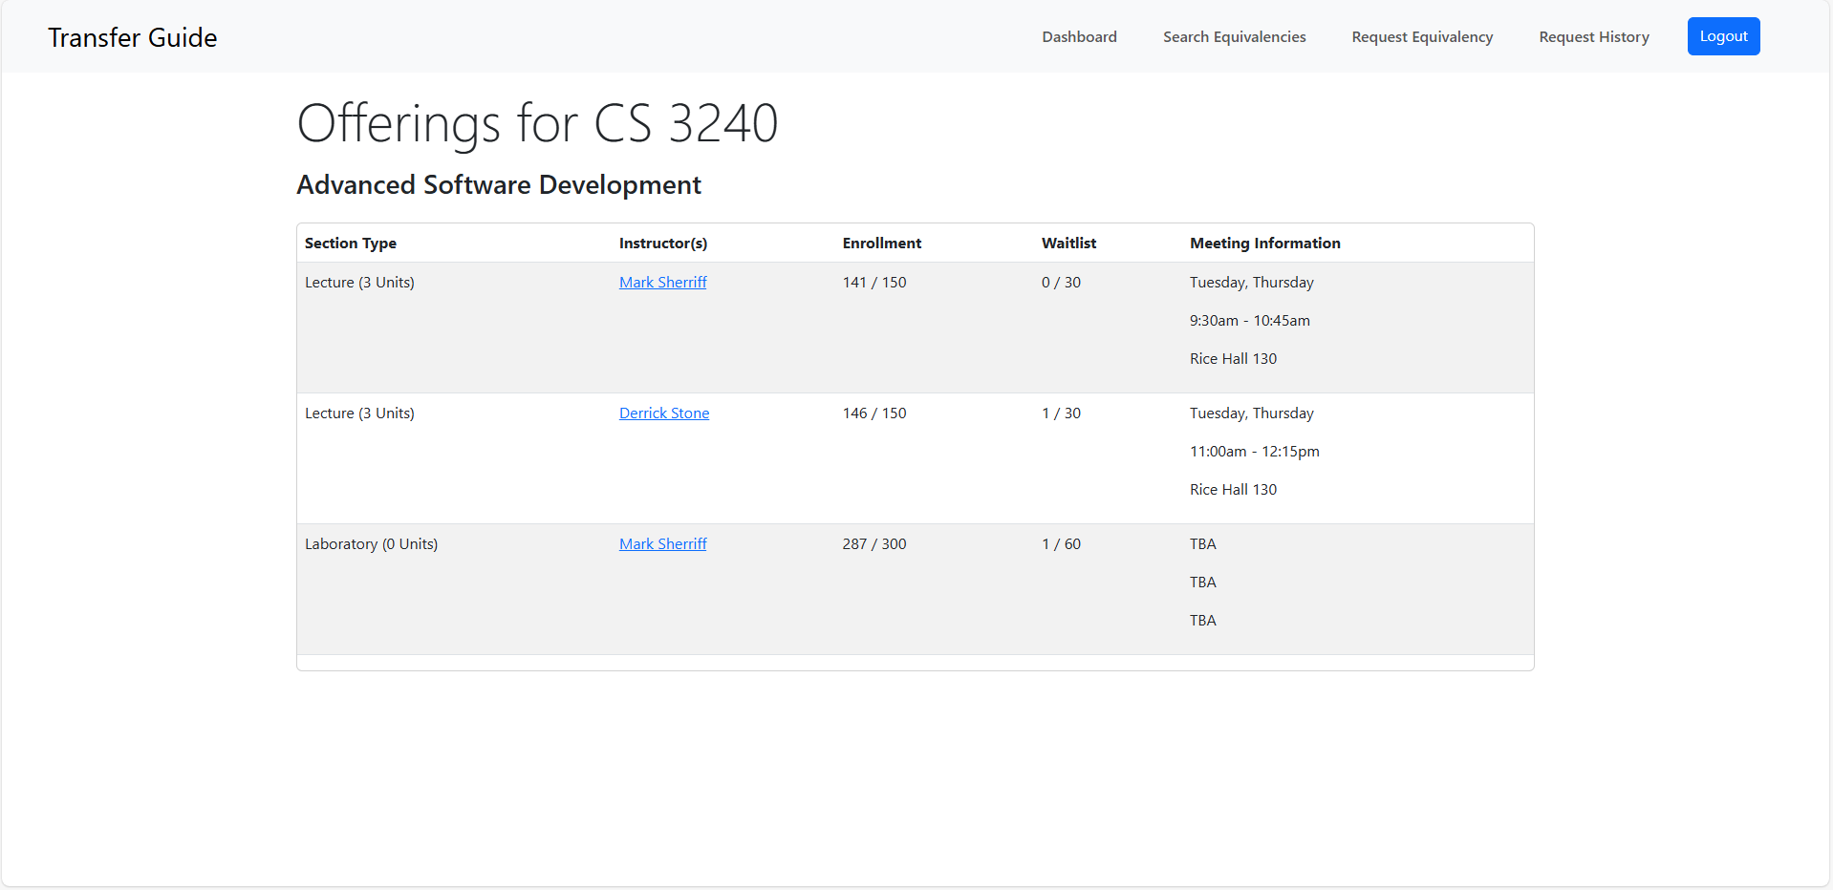Click the Logout button
This screenshot has width=1833, height=890.
coord(1722,35)
